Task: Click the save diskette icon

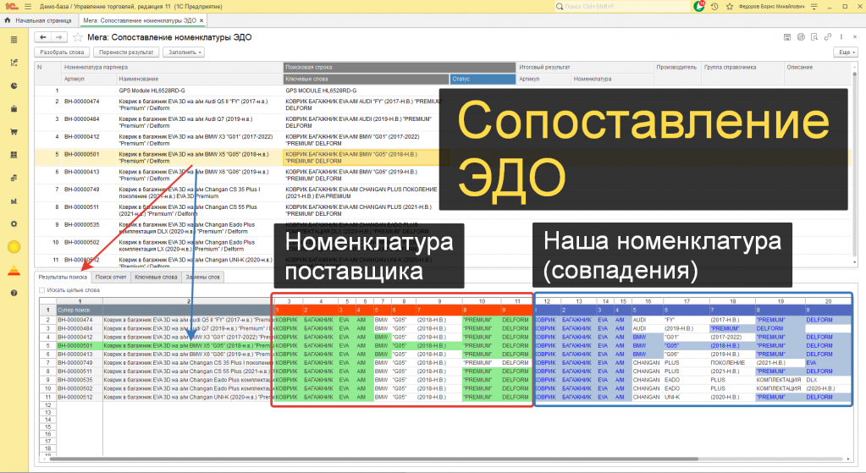Action: point(787,37)
